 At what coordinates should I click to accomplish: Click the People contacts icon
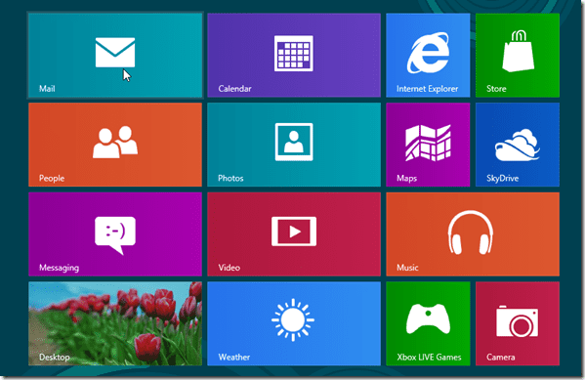point(115,142)
